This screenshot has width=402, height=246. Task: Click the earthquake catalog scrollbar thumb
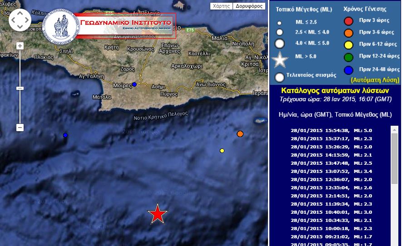pos(394,159)
